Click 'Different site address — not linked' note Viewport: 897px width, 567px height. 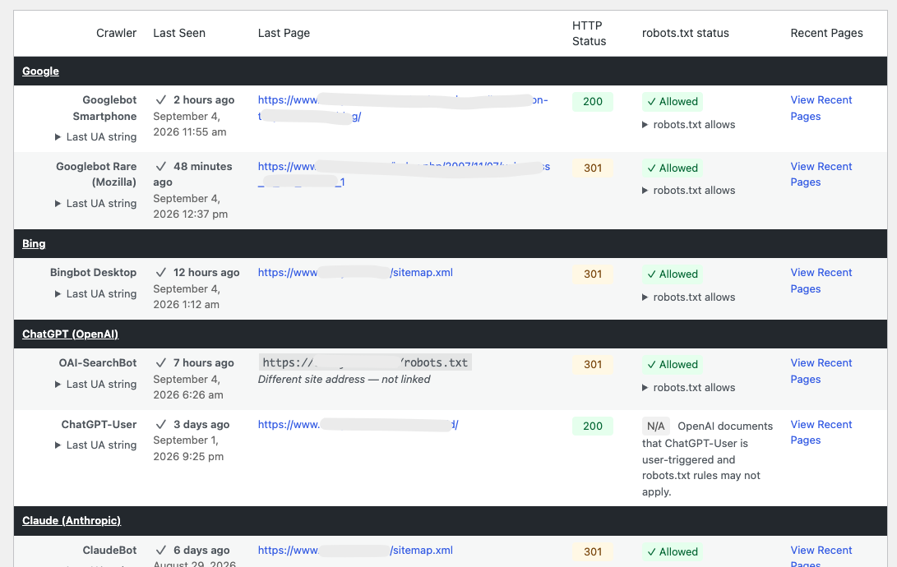click(x=344, y=380)
